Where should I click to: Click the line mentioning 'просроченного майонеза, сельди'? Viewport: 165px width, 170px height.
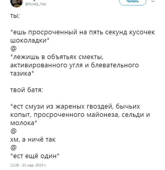[x=80, y=115]
